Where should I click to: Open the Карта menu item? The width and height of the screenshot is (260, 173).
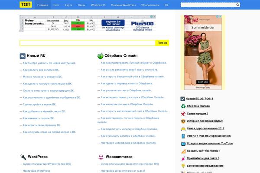click(68, 5)
